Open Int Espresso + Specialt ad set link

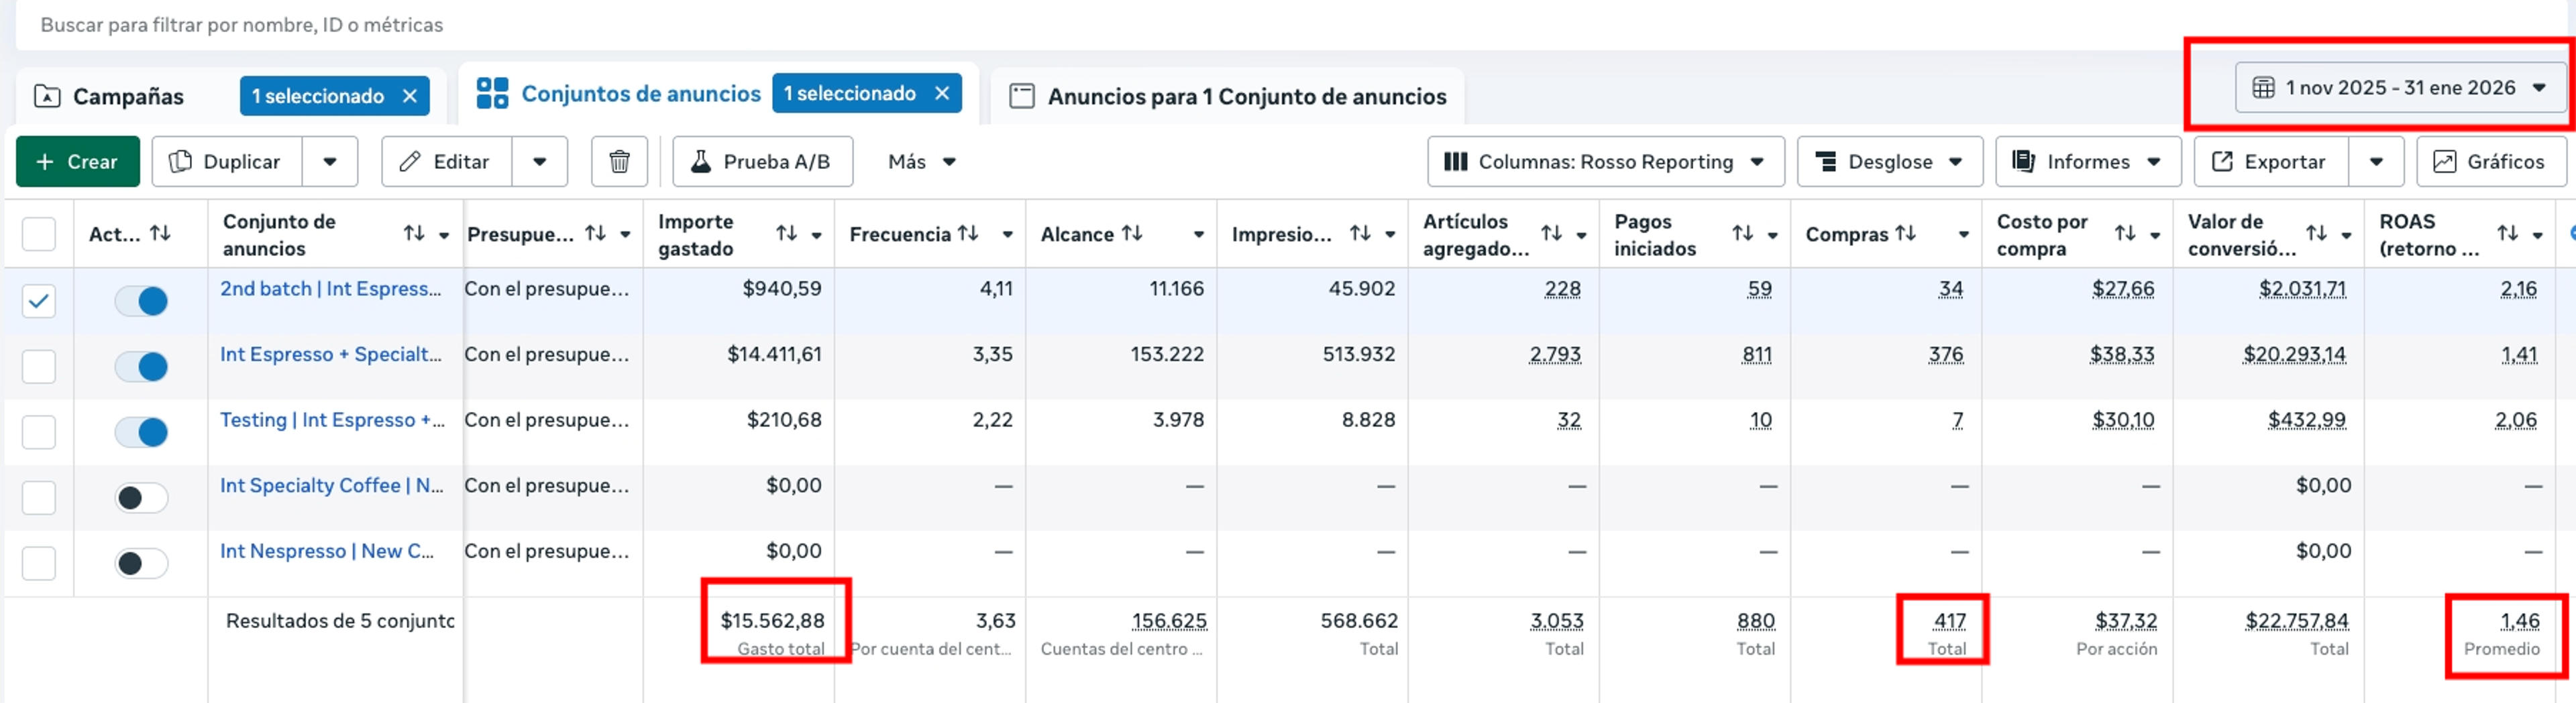pos(330,355)
